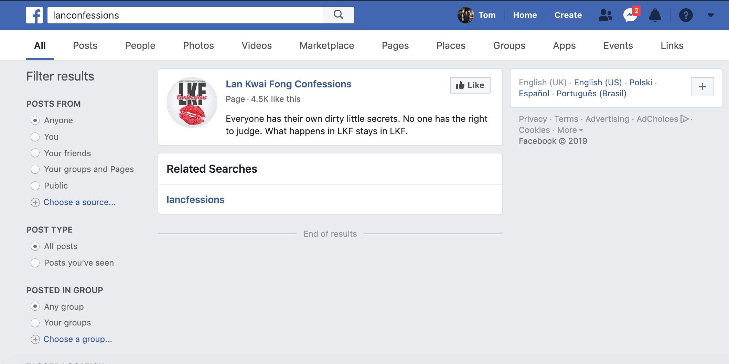Open the LKF Confessions page thumbnail
Image resolution: width=729 pixels, height=364 pixels.
pyautogui.click(x=192, y=103)
